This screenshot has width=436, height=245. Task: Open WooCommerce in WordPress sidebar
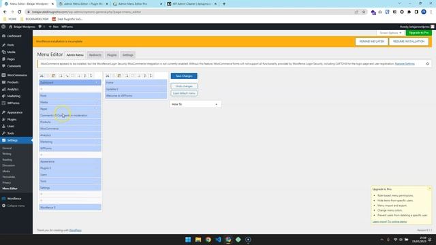(16, 76)
